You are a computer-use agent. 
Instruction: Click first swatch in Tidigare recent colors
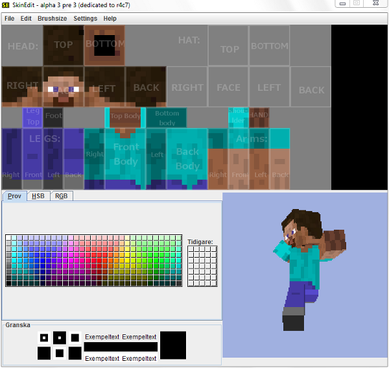191,250
